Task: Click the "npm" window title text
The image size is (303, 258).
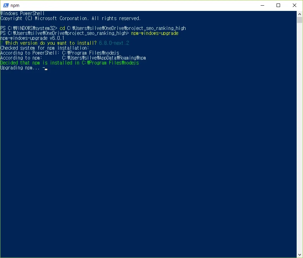Action: 15,6
